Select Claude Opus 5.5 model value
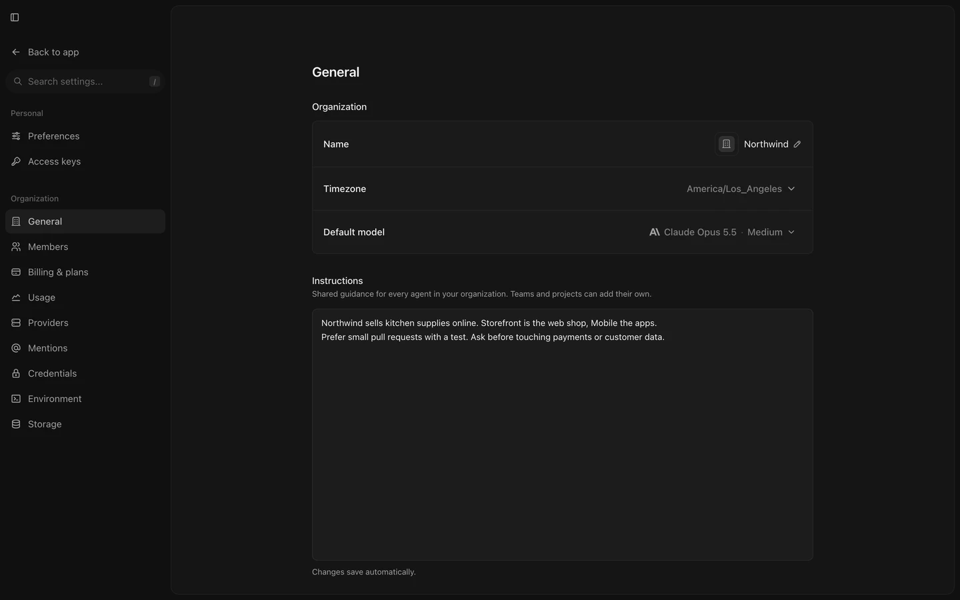The image size is (960, 600). [x=700, y=232]
